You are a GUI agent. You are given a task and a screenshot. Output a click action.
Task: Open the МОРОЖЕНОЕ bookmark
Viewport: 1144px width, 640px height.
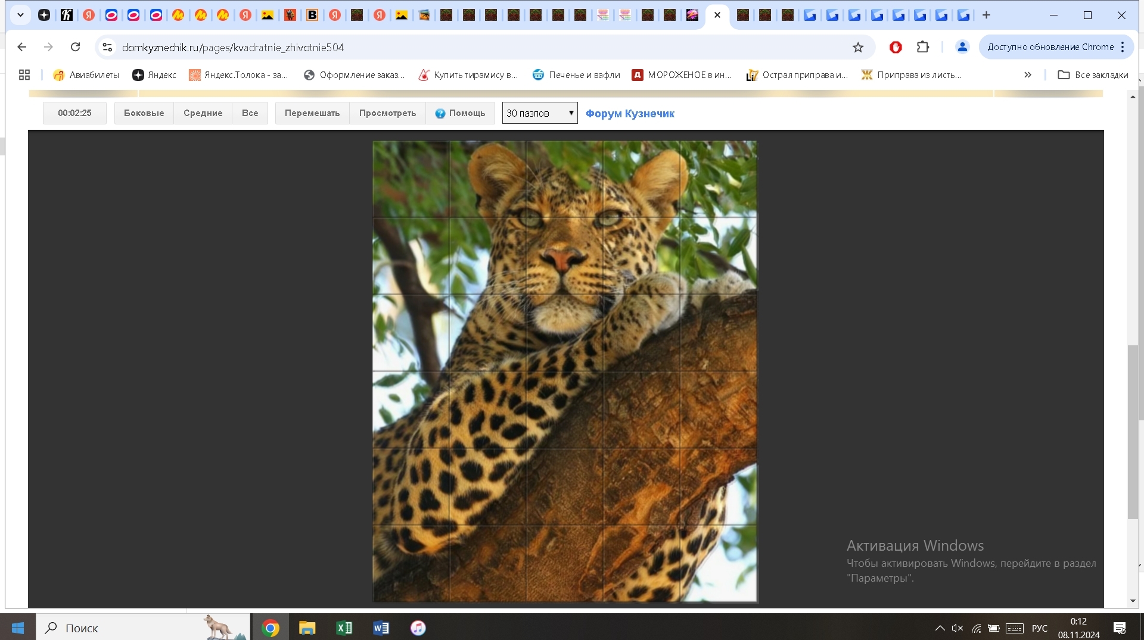[x=682, y=75]
